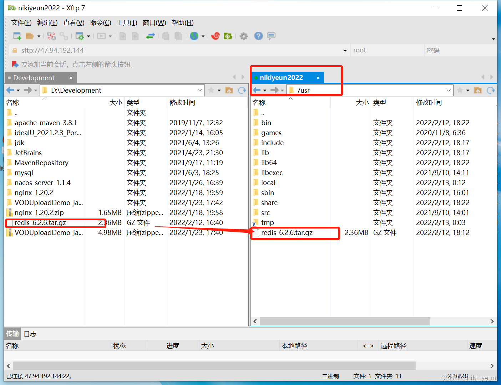Viewport: 501px width, 385px height.
Task: Open Options via the gear icon
Action: tap(243, 36)
